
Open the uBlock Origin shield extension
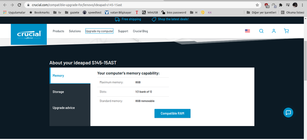point(267,5)
